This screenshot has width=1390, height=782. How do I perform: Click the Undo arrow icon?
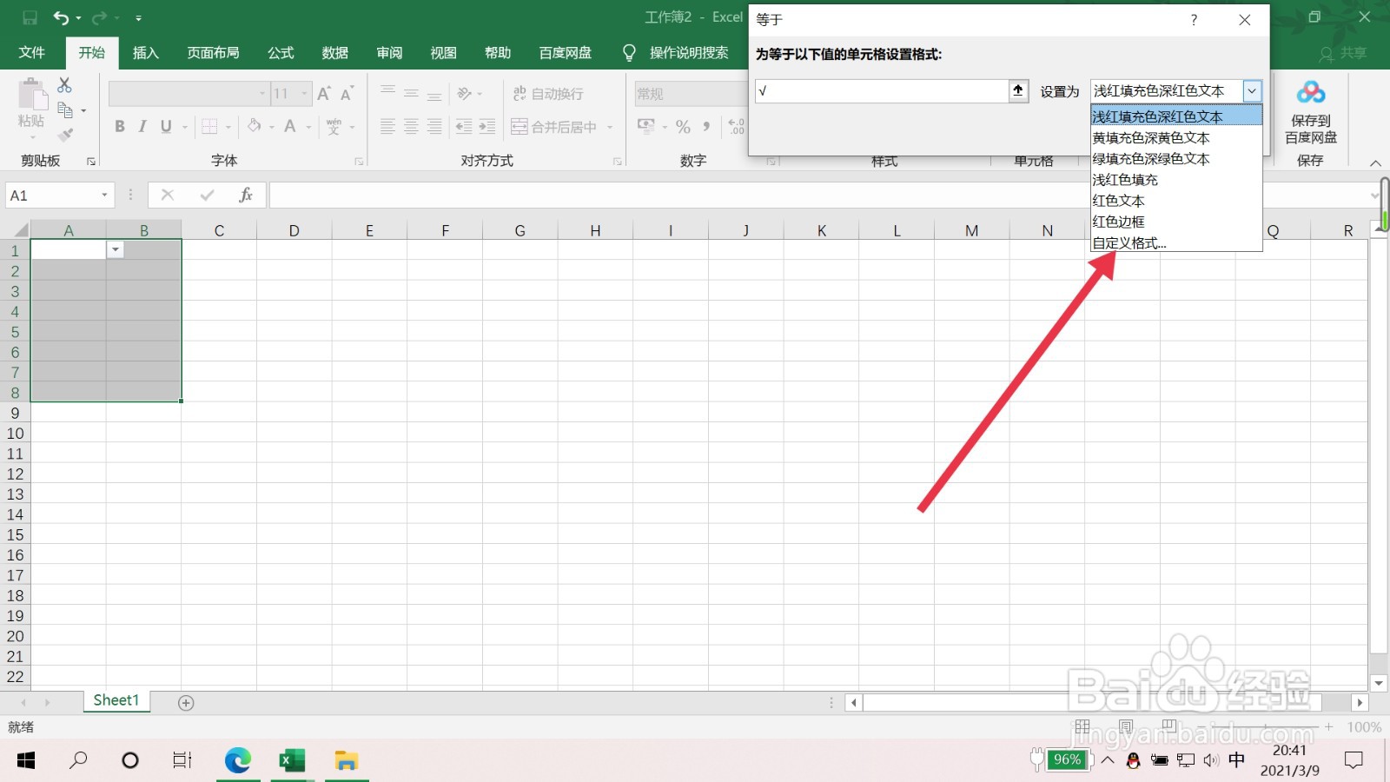61,17
